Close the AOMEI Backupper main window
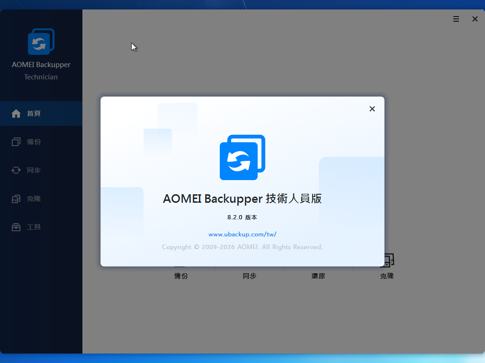The image size is (485, 363). point(475,19)
